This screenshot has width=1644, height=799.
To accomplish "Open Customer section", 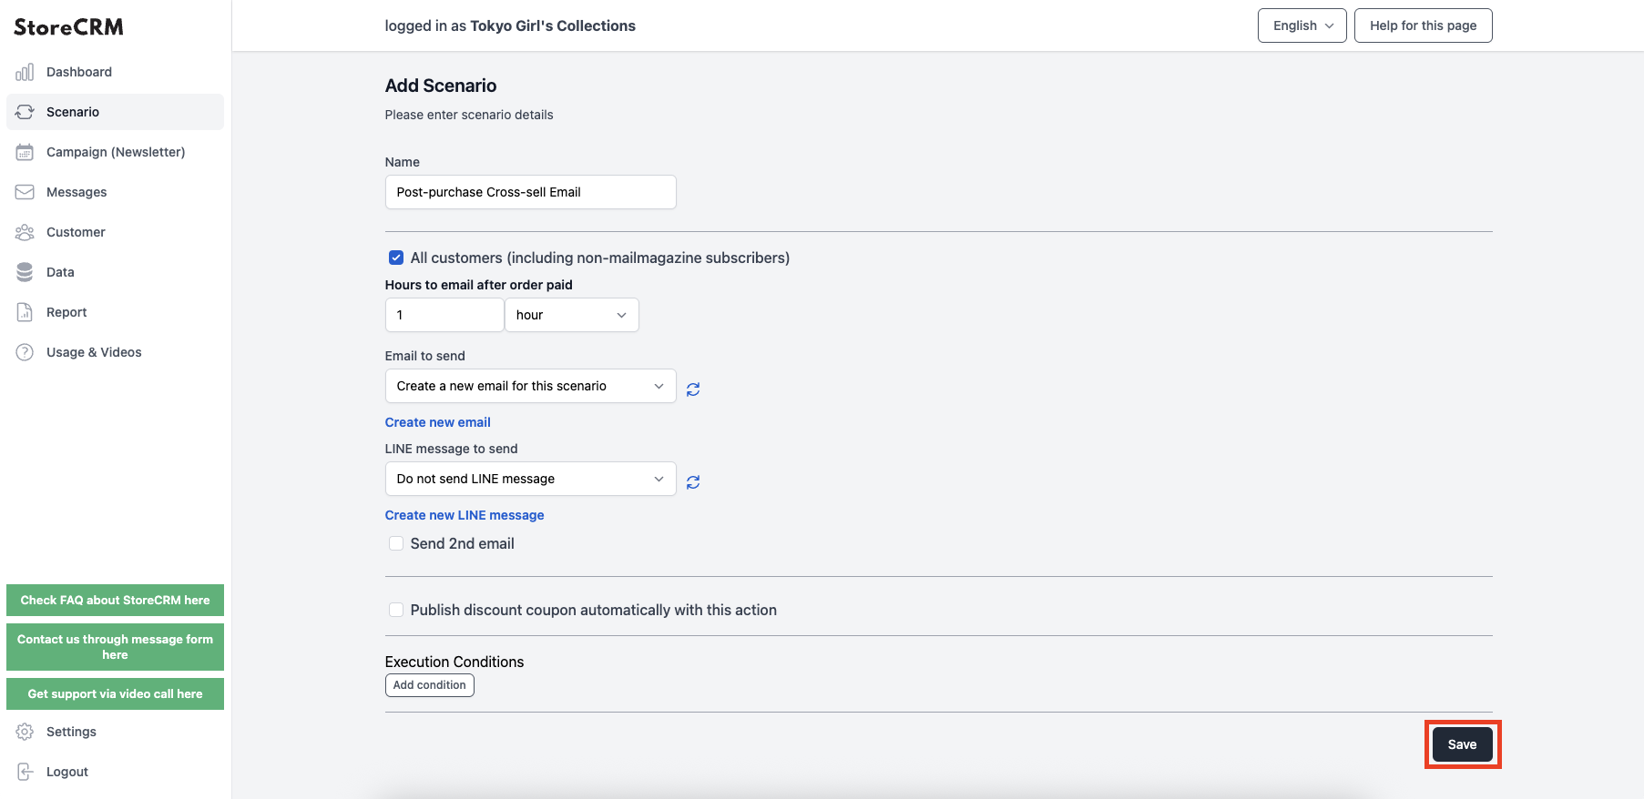I will (x=115, y=232).
